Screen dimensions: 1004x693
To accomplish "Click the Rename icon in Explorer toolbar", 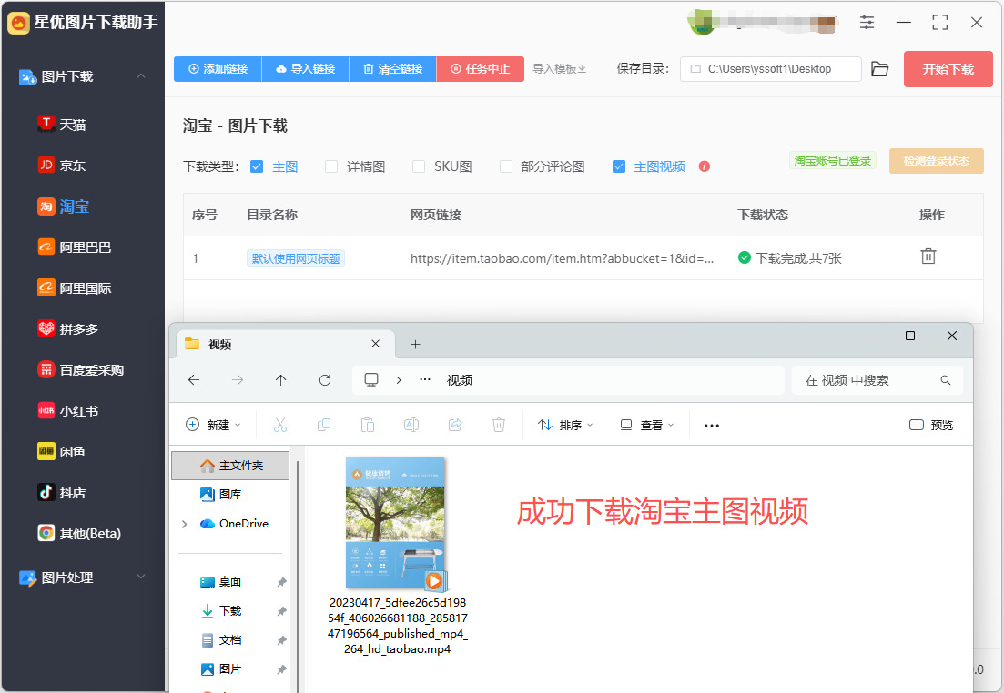I will (411, 425).
